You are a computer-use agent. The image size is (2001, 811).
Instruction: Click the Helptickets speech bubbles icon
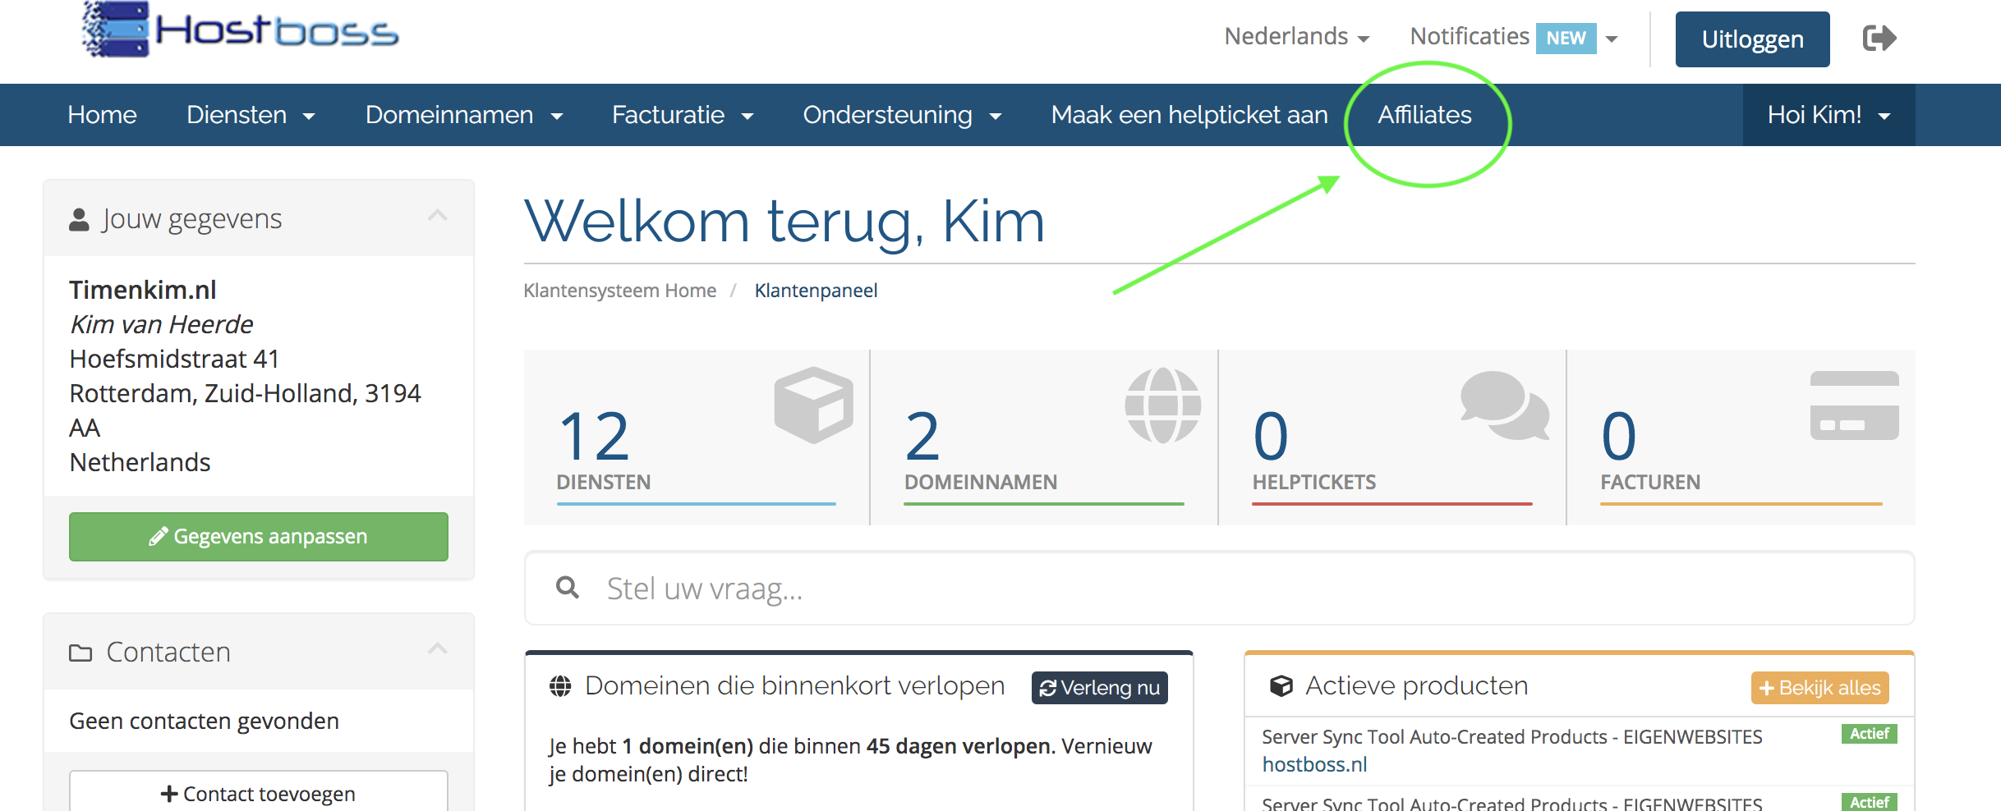pos(1504,405)
